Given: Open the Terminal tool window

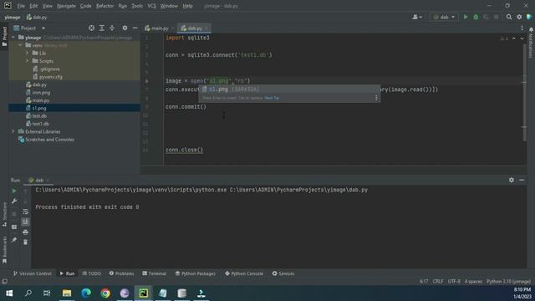Looking at the screenshot, I should 154,273.
